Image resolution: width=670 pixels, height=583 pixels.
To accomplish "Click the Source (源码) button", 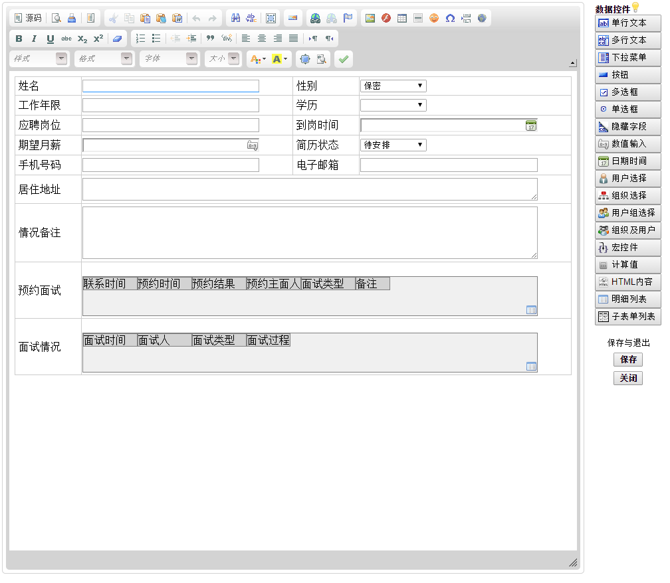I will tap(28, 19).
